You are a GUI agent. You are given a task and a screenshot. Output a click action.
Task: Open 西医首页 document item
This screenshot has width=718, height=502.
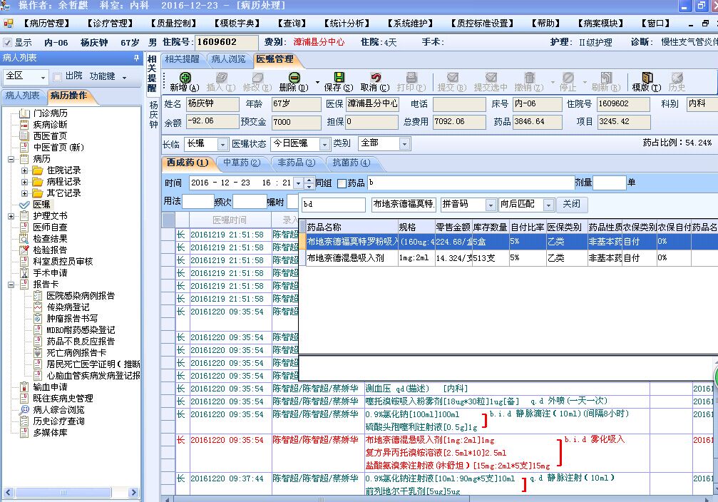pos(51,136)
